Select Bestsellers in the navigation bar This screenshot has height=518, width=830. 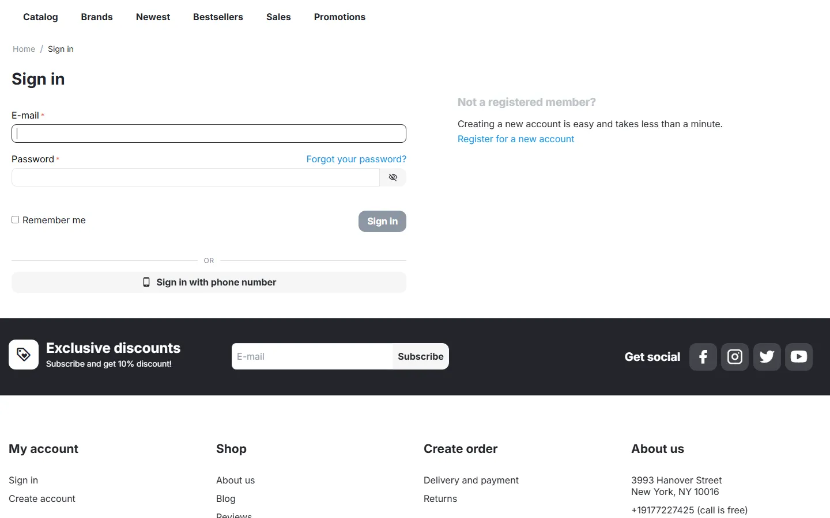[x=218, y=17]
